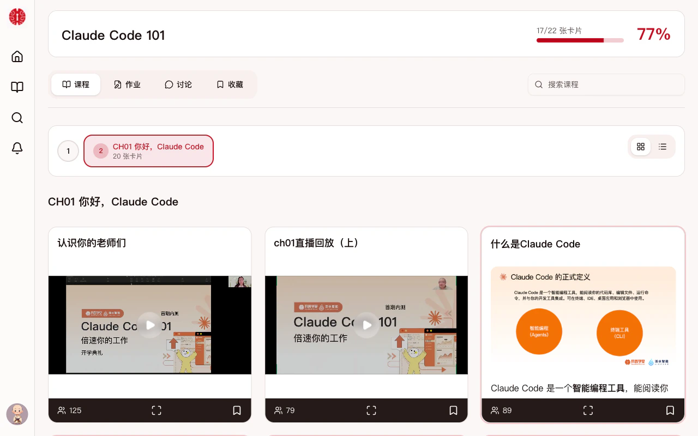Expand 什么是Claude Code card to fullscreen
This screenshot has height=436, width=698.
(x=588, y=410)
